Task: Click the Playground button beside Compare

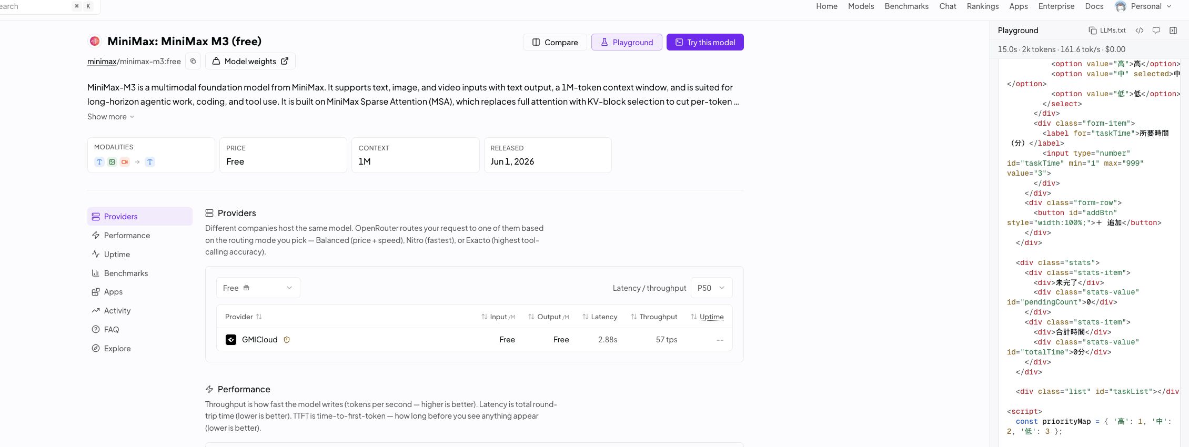Action: tap(627, 42)
